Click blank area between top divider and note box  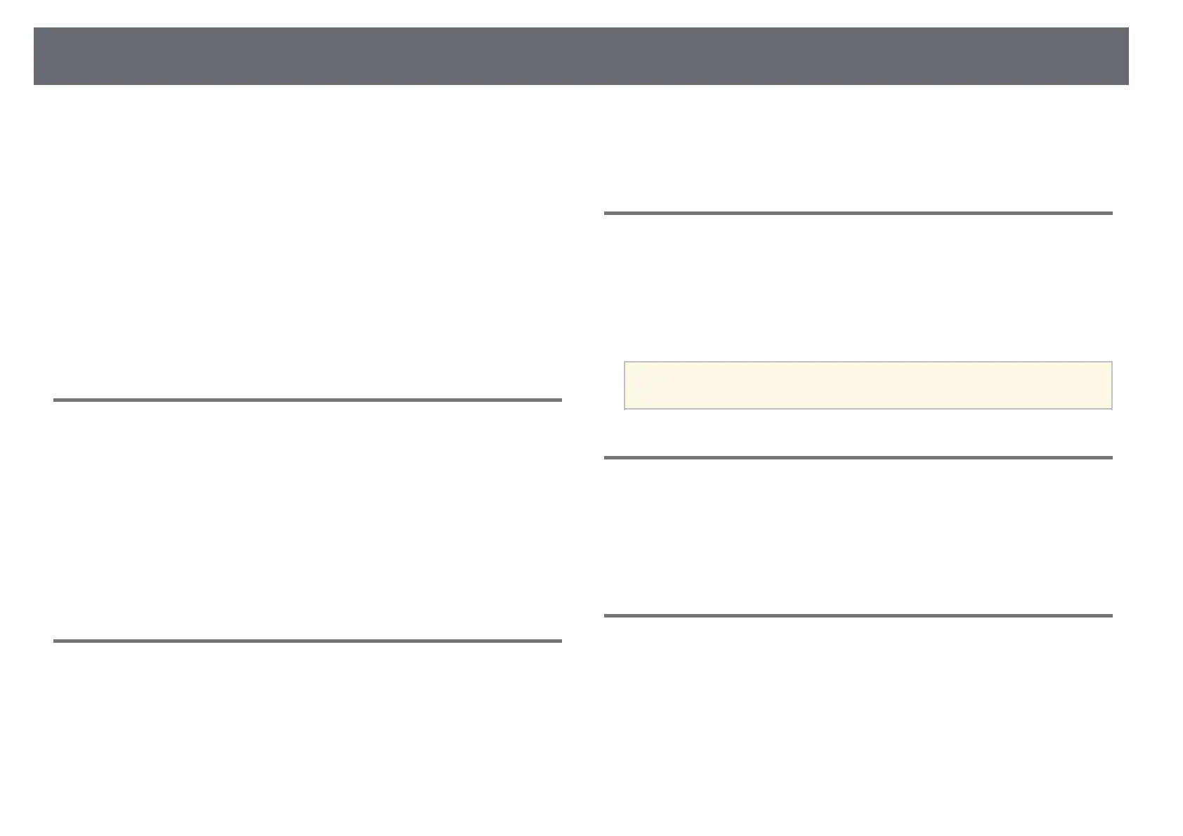coord(858,288)
